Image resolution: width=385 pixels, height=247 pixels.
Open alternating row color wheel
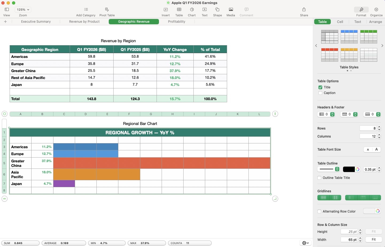[378, 211]
